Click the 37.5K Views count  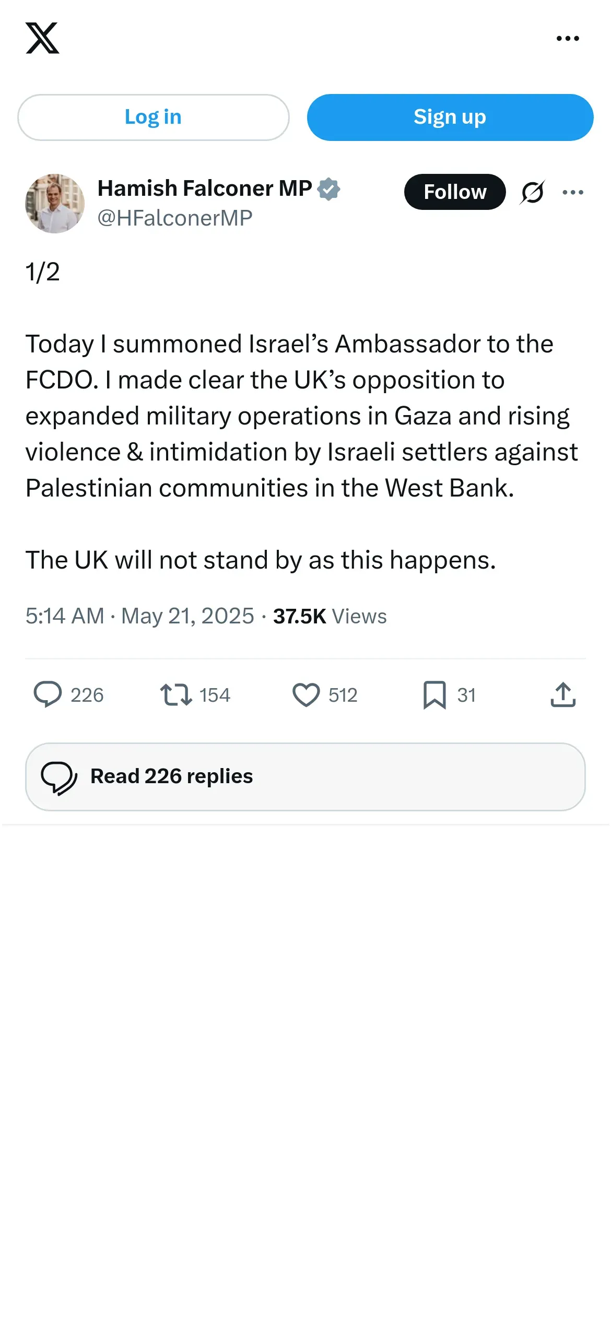click(330, 616)
